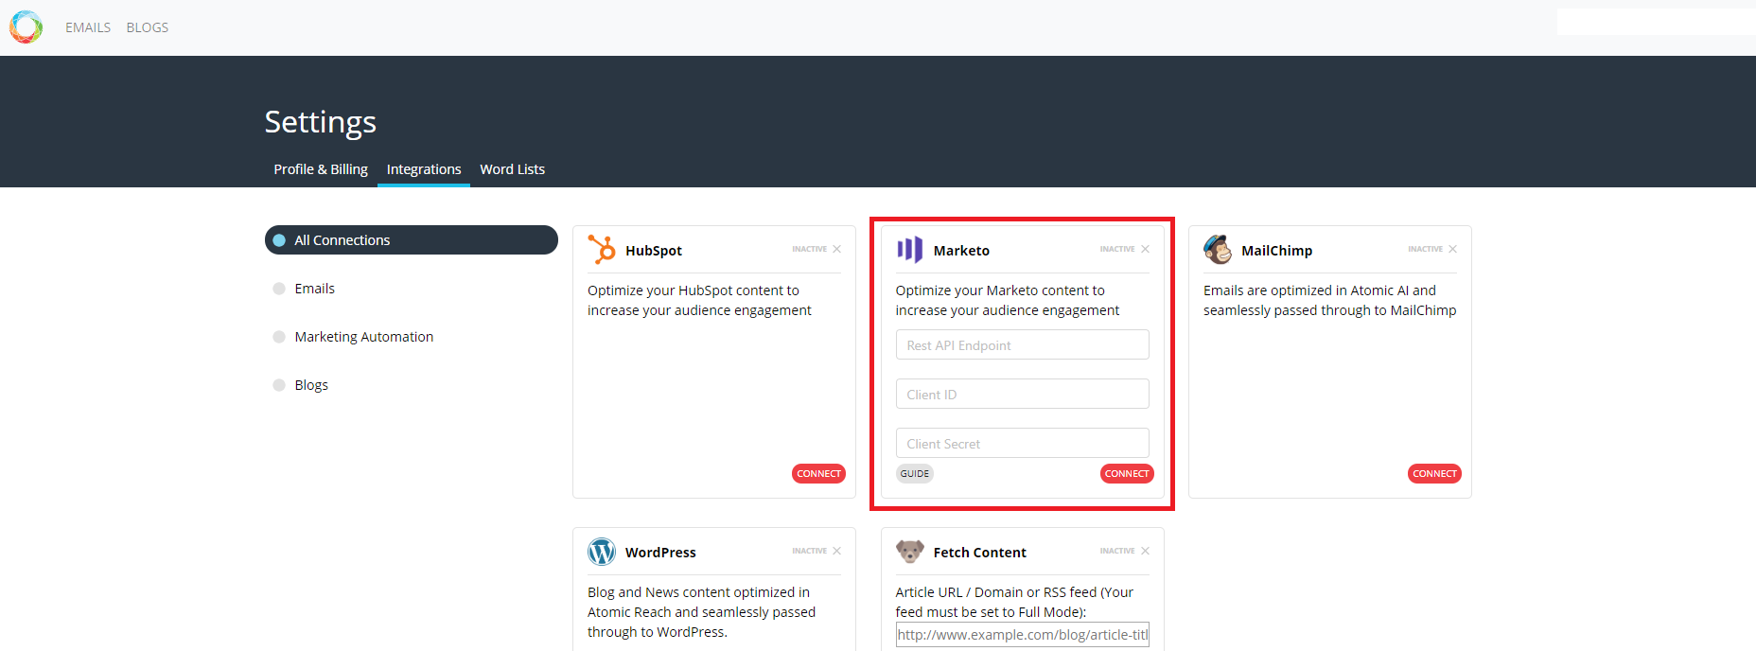This screenshot has height=651, width=1756.
Task: Click the Atomic Reach colorful ring logo
Action: pyautogui.click(x=26, y=27)
